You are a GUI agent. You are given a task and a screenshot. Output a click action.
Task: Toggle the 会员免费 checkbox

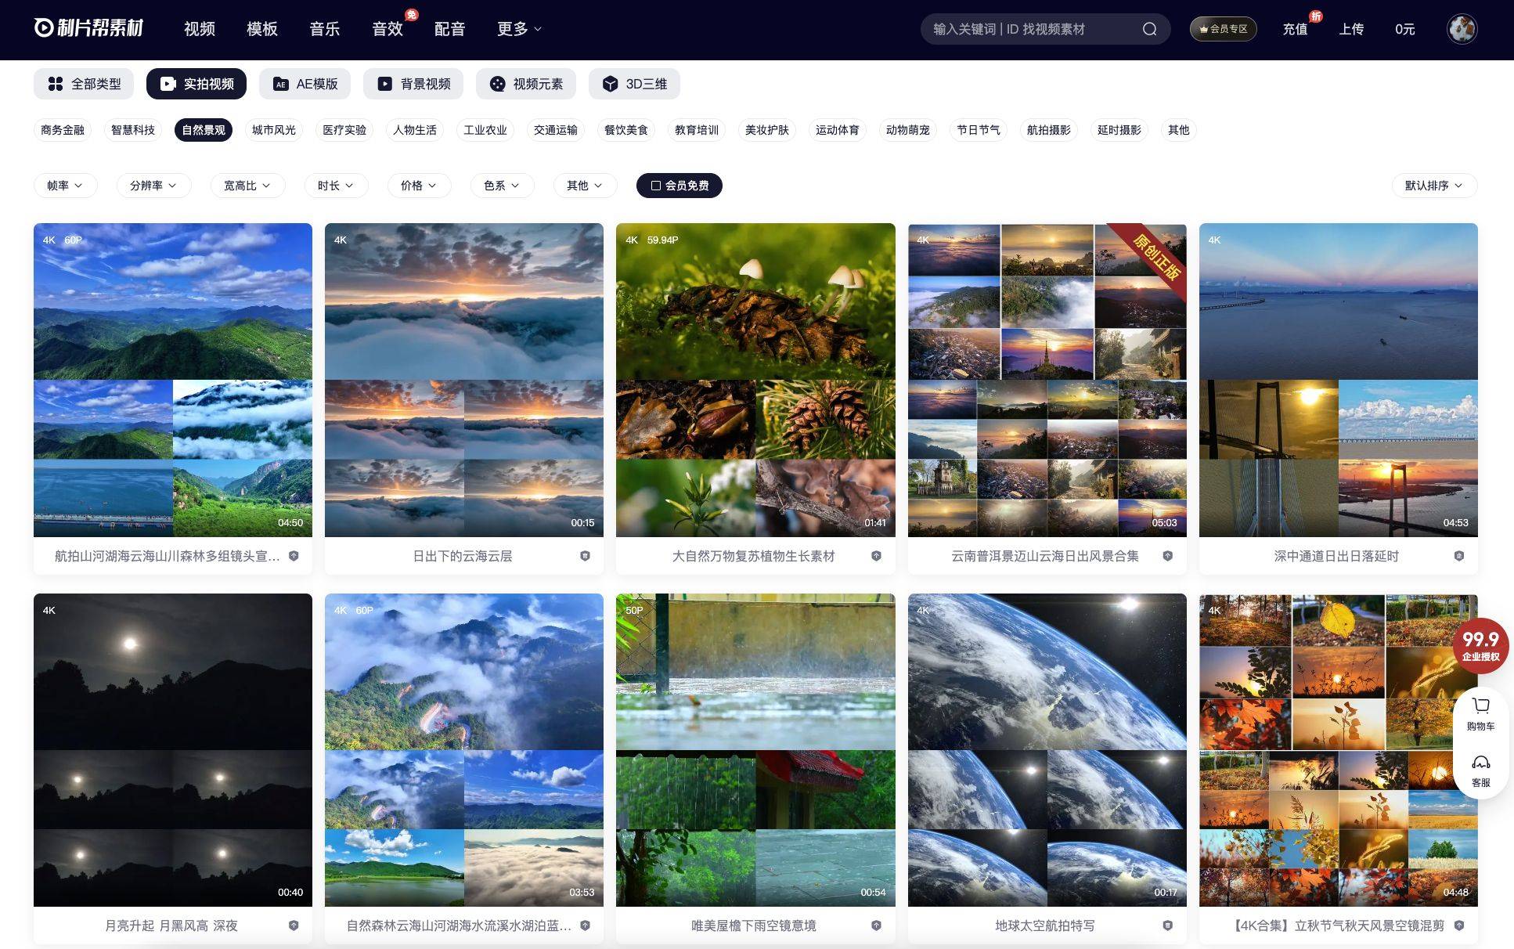click(656, 186)
